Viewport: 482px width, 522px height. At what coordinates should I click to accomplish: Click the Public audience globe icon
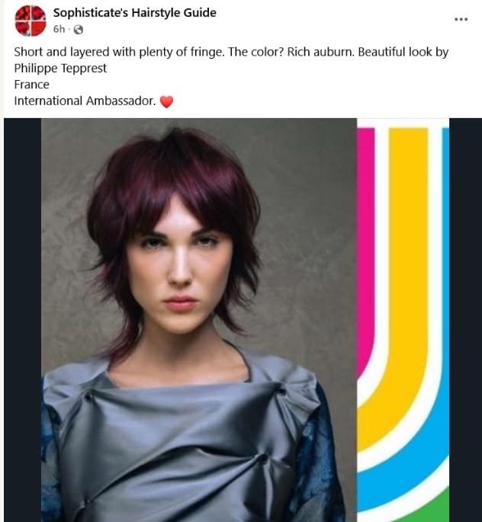78,30
